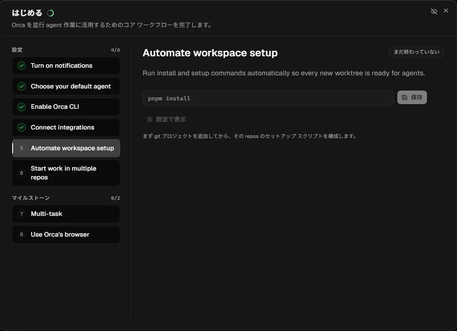Select Automate workspace setup step
The width and height of the screenshot is (457, 331).
(x=66, y=148)
